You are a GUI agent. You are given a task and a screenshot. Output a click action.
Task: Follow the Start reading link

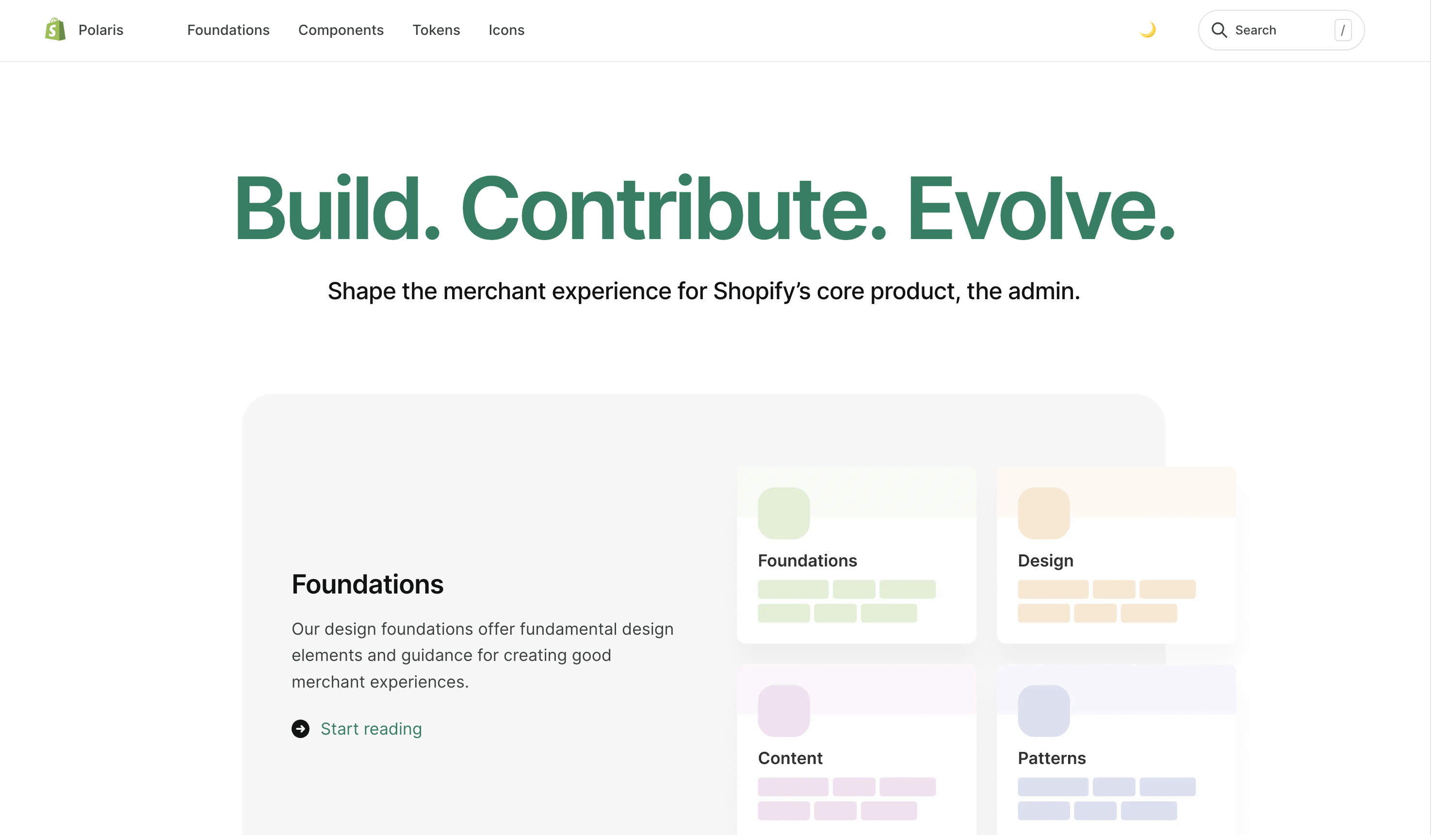pyautogui.click(x=372, y=729)
